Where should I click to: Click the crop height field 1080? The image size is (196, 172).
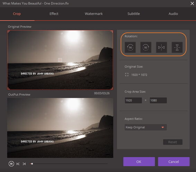(158, 100)
